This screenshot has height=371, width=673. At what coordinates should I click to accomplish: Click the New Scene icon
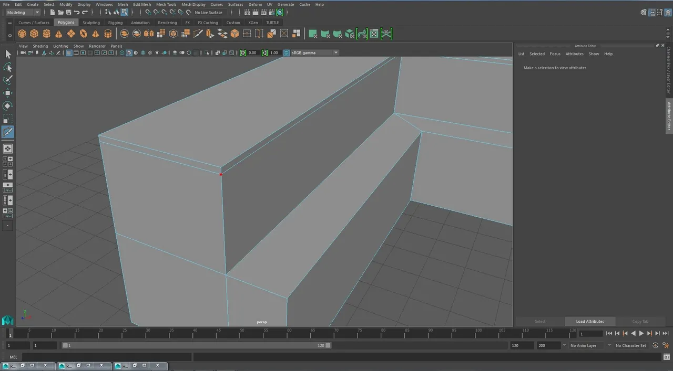pyautogui.click(x=53, y=12)
